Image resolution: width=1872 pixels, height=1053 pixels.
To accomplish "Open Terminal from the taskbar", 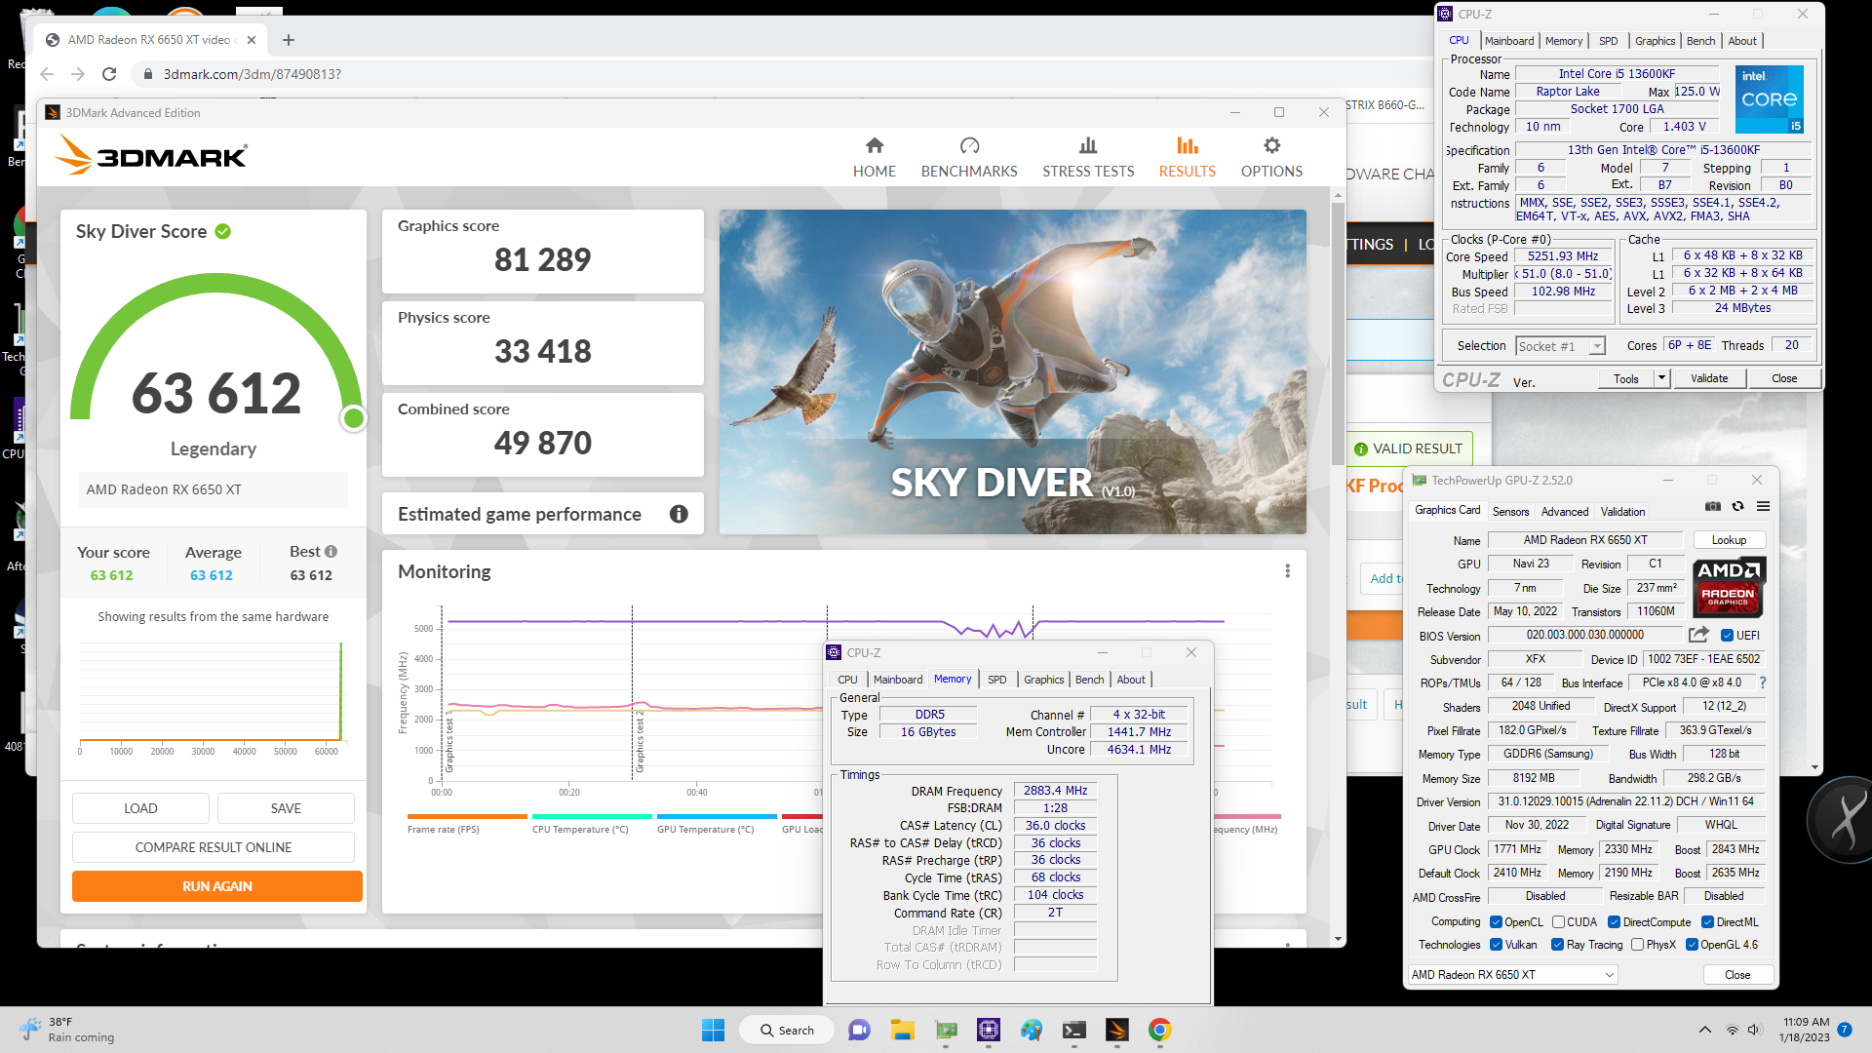I will click(1074, 1030).
